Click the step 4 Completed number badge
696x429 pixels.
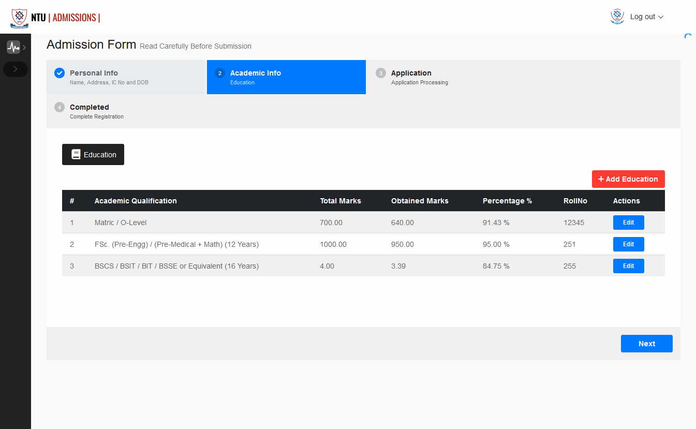coord(60,107)
